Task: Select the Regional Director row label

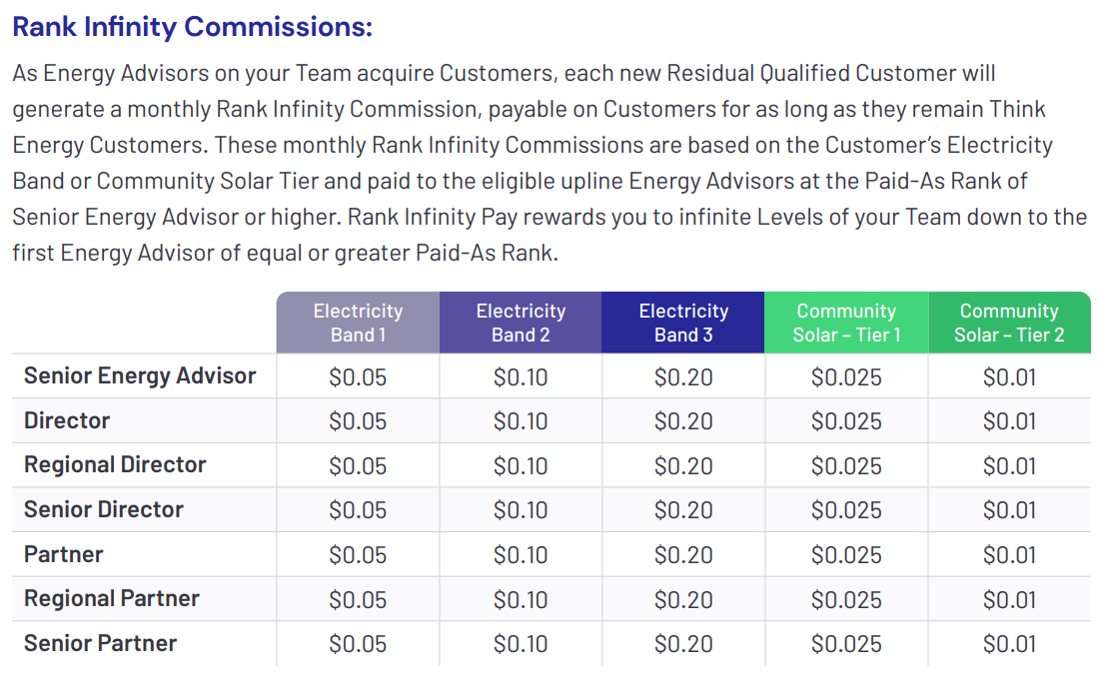Action: coord(116,464)
